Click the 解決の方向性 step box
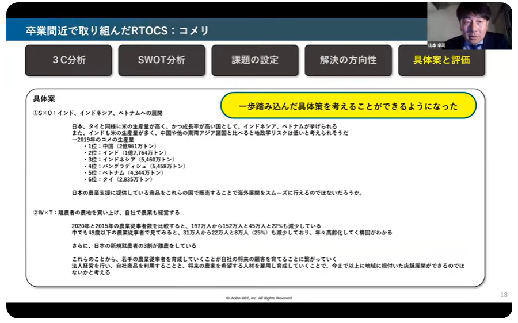 (x=348, y=60)
